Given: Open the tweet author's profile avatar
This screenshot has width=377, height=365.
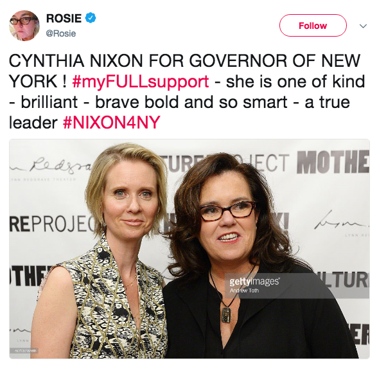Looking at the screenshot, I should (x=24, y=26).
